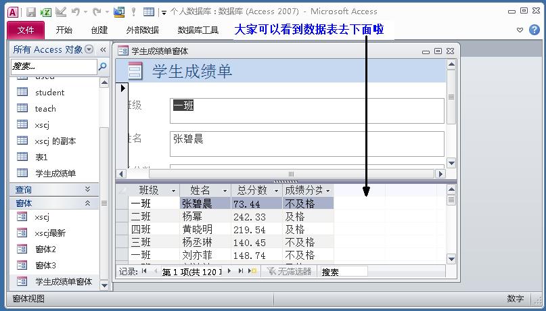Go to next record navigation button
The image size is (546, 311).
click(229, 271)
